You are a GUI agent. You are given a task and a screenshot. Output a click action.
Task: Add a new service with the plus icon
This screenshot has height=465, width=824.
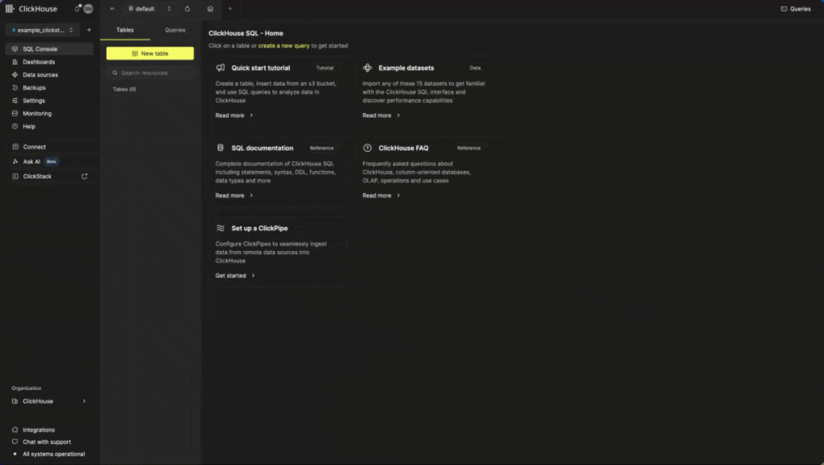coord(89,30)
